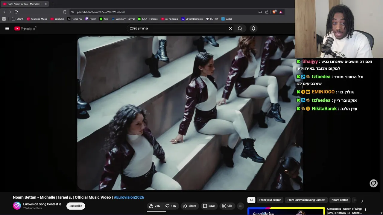Select the All filter chip

click(x=251, y=200)
